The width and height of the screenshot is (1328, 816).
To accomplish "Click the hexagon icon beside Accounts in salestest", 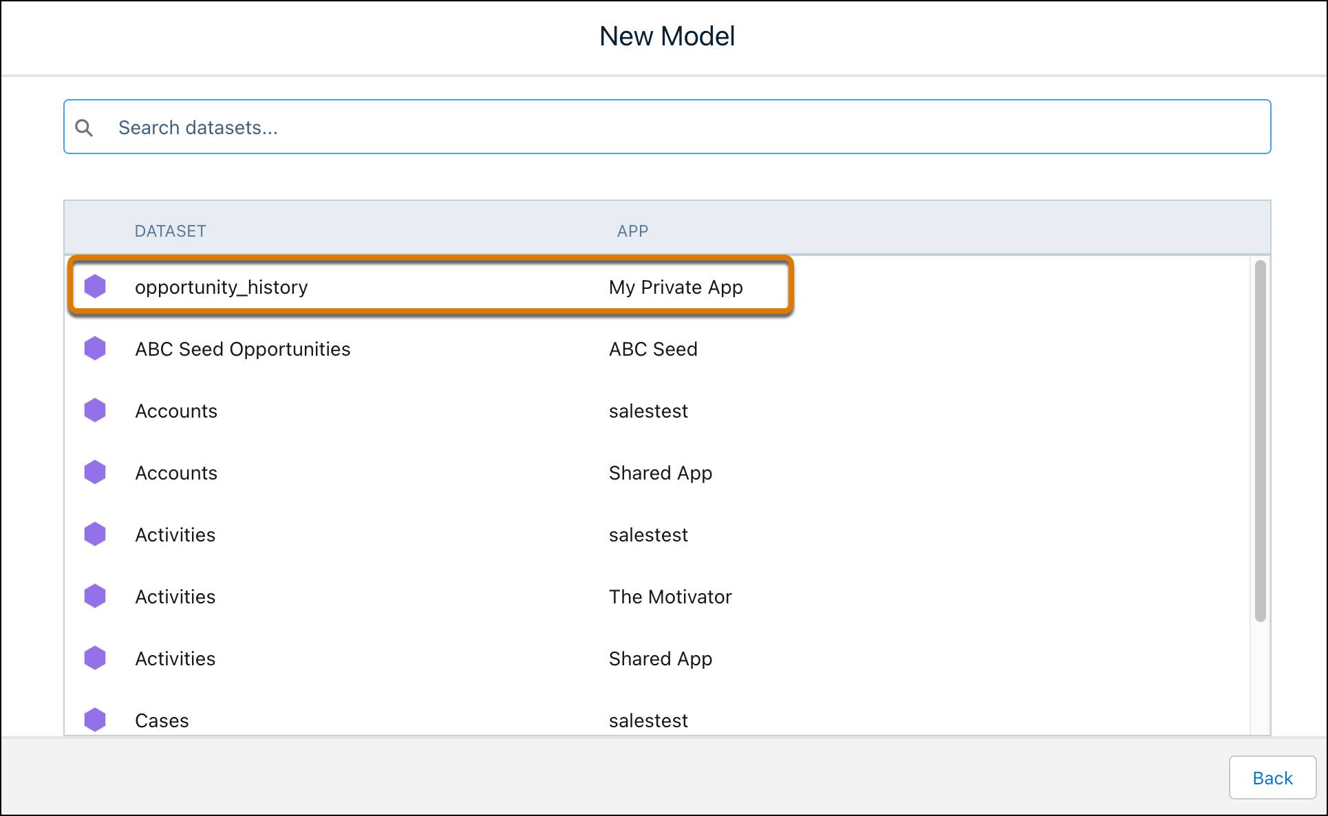I will [x=95, y=410].
